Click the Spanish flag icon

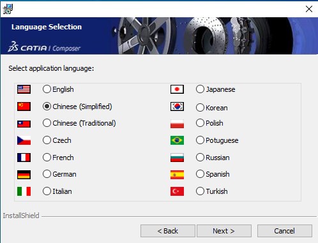(177, 175)
